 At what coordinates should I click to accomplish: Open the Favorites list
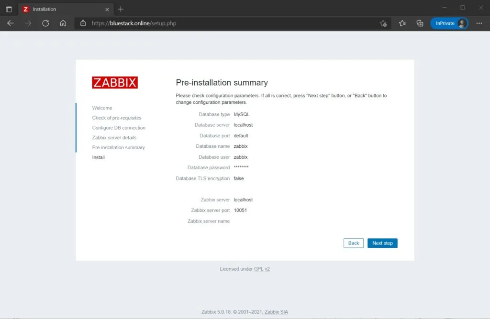[402, 23]
